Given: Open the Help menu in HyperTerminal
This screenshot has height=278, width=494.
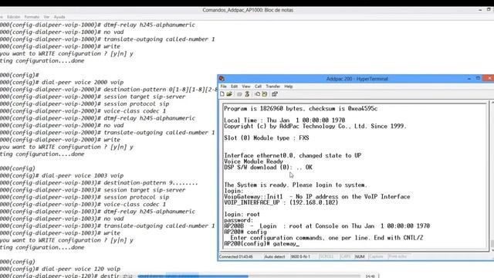Looking at the screenshot, I should coord(289,86).
